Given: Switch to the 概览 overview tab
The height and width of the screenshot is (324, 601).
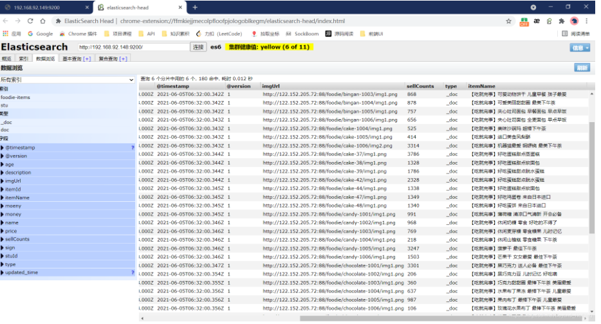Looking at the screenshot, I should pos(6,59).
